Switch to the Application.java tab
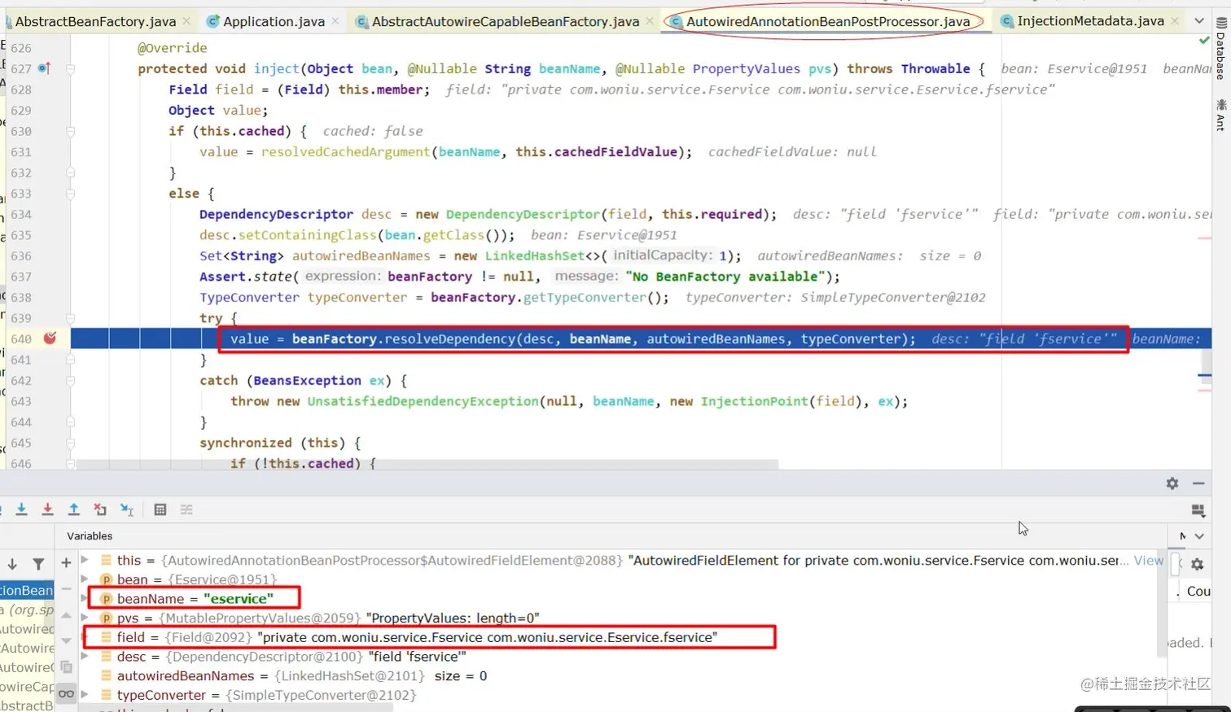The width and height of the screenshot is (1231, 712). [274, 21]
